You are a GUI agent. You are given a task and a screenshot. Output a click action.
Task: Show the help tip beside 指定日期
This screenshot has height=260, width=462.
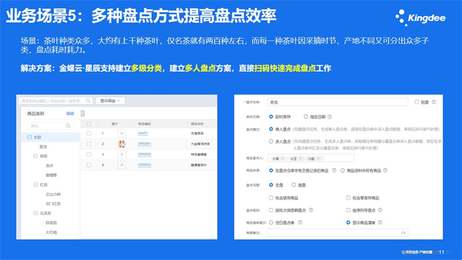tap(330, 117)
